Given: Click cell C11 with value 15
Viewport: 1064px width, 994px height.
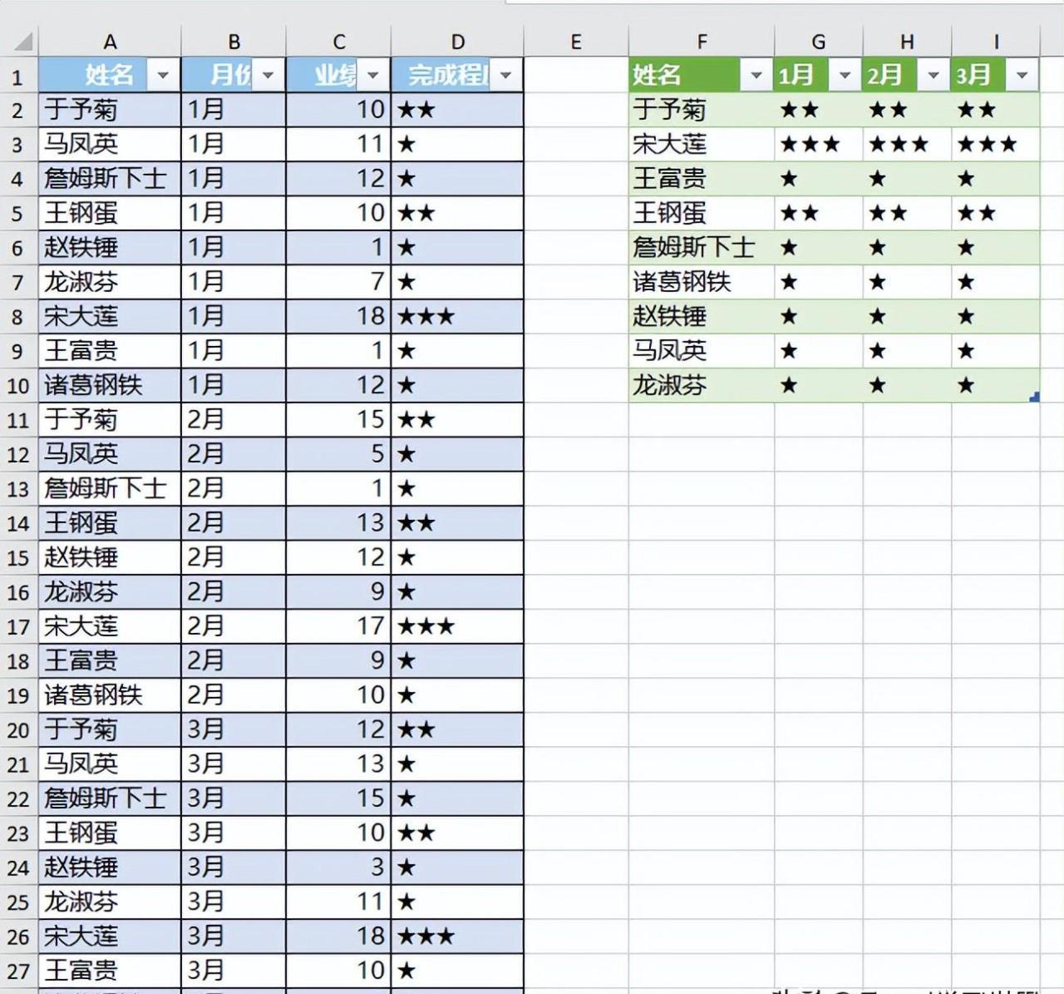Looking at the screenshot, I should [x=338, y=420].
